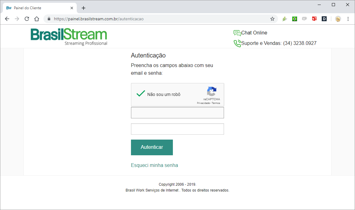Open the Chrome three-dot menu
355x210 pixels.
[348, 19]
